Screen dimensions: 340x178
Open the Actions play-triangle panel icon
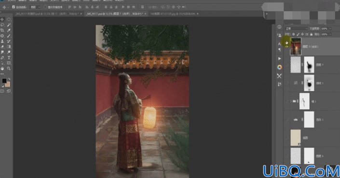tap(279, 58)
